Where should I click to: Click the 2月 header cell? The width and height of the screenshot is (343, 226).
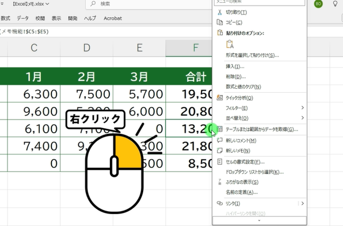coord(86,77)
